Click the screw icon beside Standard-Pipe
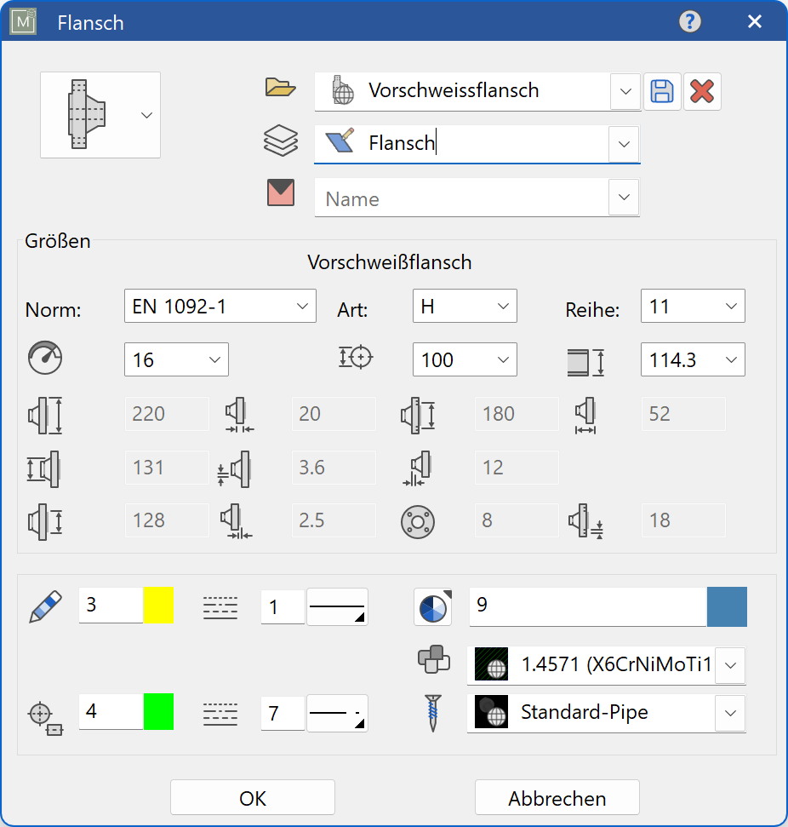 tap(434, 713)
